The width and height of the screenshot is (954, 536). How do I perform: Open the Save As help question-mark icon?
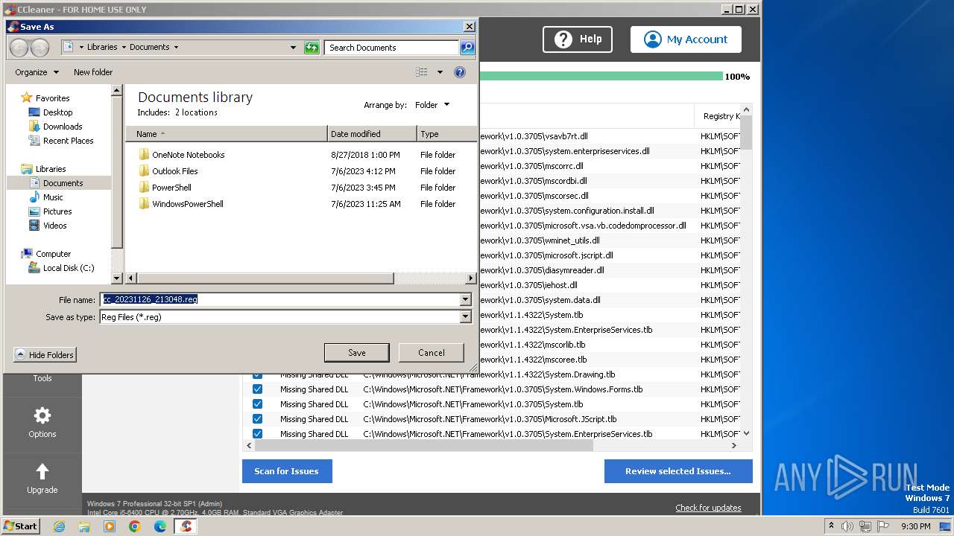coord(460,72)
